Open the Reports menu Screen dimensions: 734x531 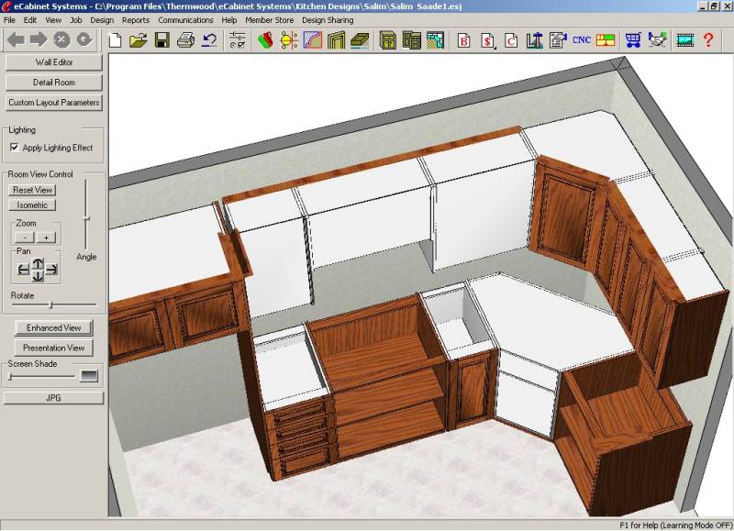coord(136,19)
